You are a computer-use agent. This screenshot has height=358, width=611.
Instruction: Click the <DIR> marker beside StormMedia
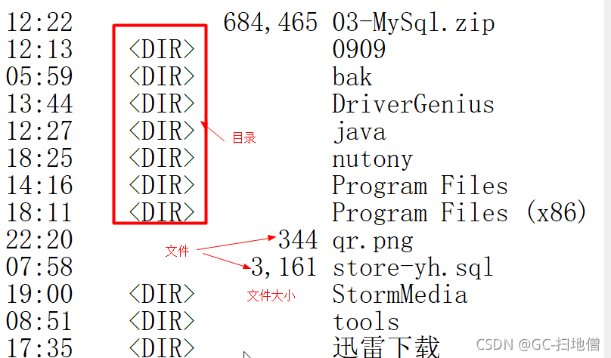(x=162, y=295)
